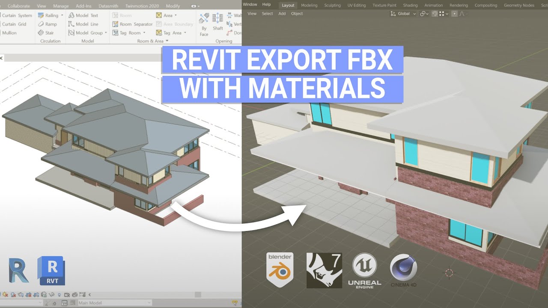The height and width of the screenshot is (308, 548).
Task: Click the Blender snapping magnet icon
Action: (x=435, y=14)
